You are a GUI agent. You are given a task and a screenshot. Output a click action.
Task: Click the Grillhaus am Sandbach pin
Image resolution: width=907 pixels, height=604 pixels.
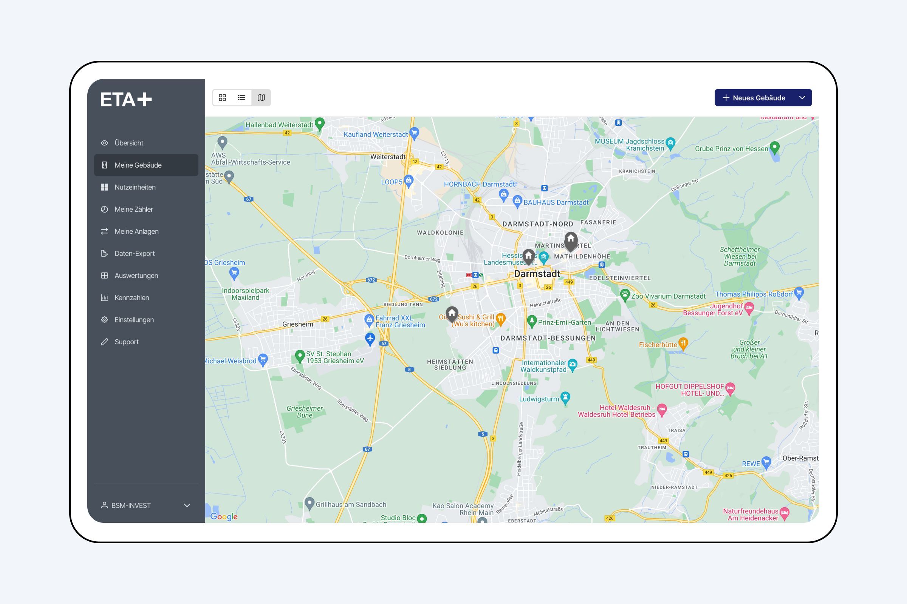pos(309,504)
